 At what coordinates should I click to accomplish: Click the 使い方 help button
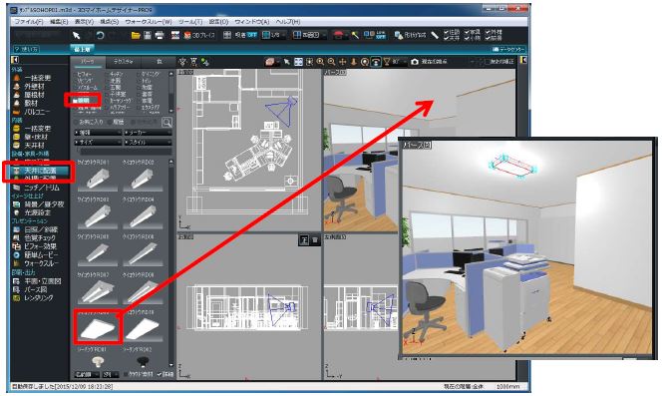(x=26, y=50)
